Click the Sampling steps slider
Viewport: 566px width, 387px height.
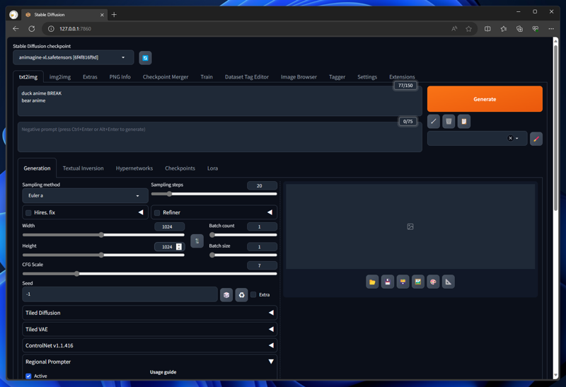pos(214,194)
